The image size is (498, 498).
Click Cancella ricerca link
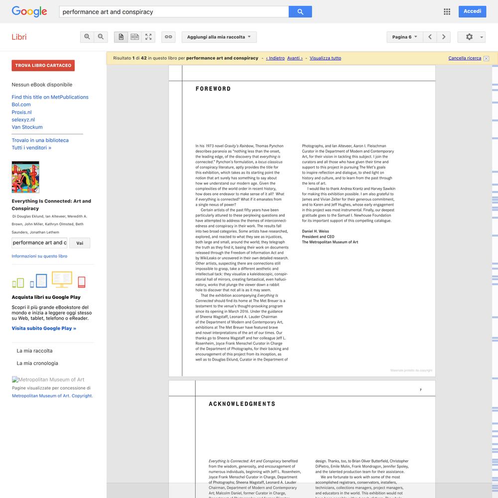[465, 58]
